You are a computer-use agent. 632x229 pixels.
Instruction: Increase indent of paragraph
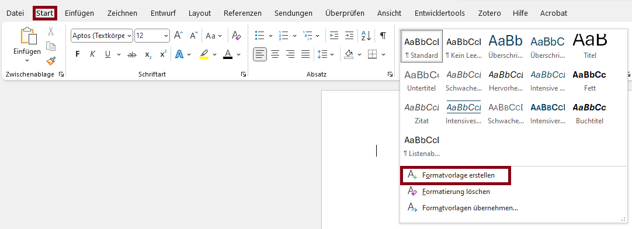pos(349,36)
